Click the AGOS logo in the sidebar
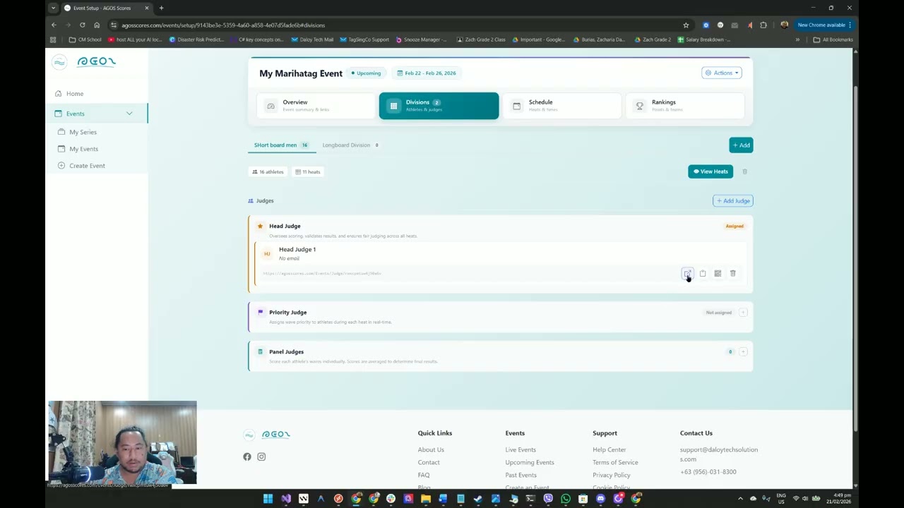Screen dimensions: 904x508 84,62
